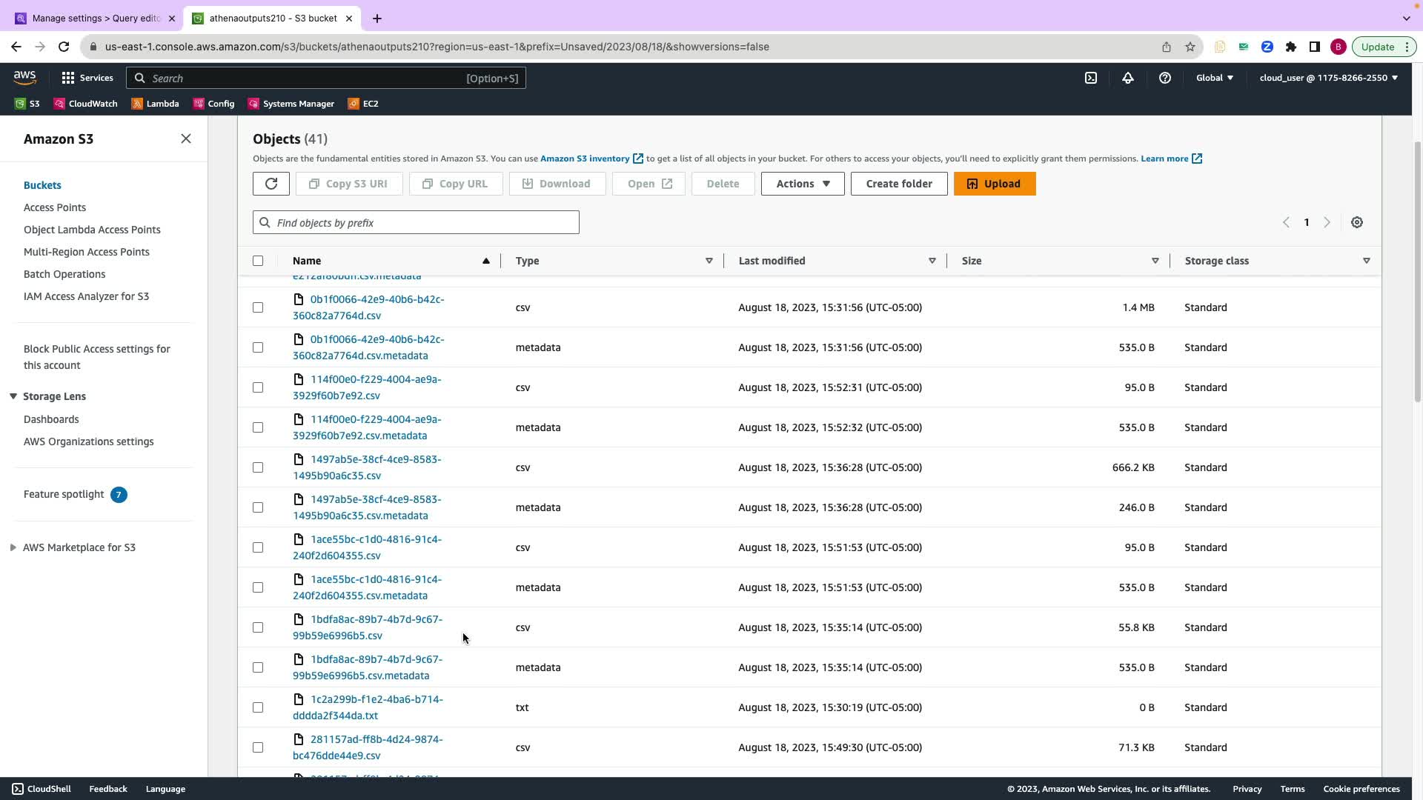Click the AWS logo home icon
This screenshot has width=1423, height=800.
(24, 78)
